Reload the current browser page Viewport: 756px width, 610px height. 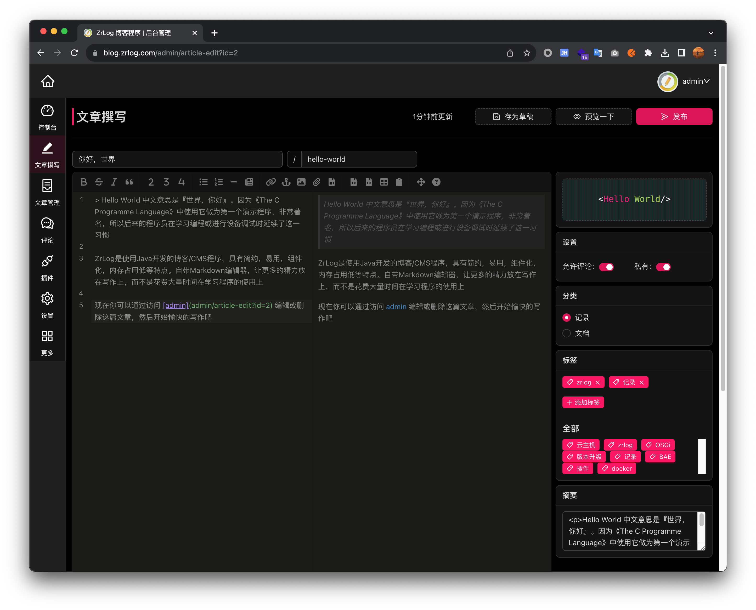pos(75,53)
